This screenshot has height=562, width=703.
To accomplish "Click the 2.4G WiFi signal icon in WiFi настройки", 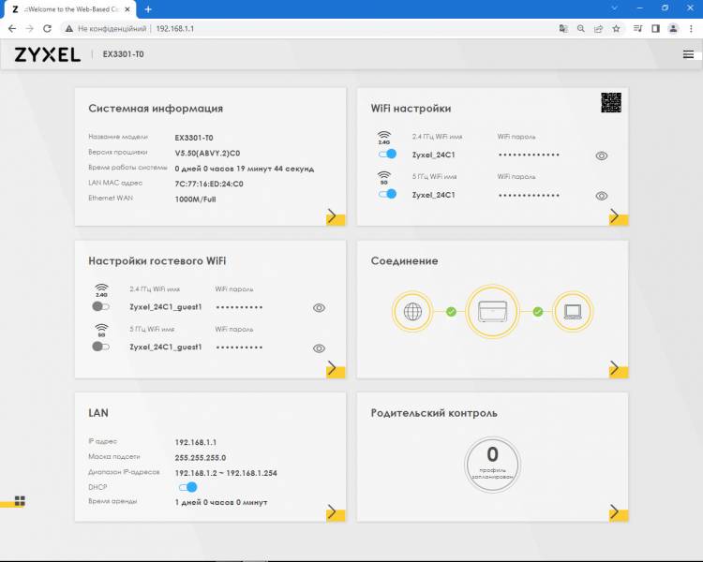I will [x=383, y=137].
